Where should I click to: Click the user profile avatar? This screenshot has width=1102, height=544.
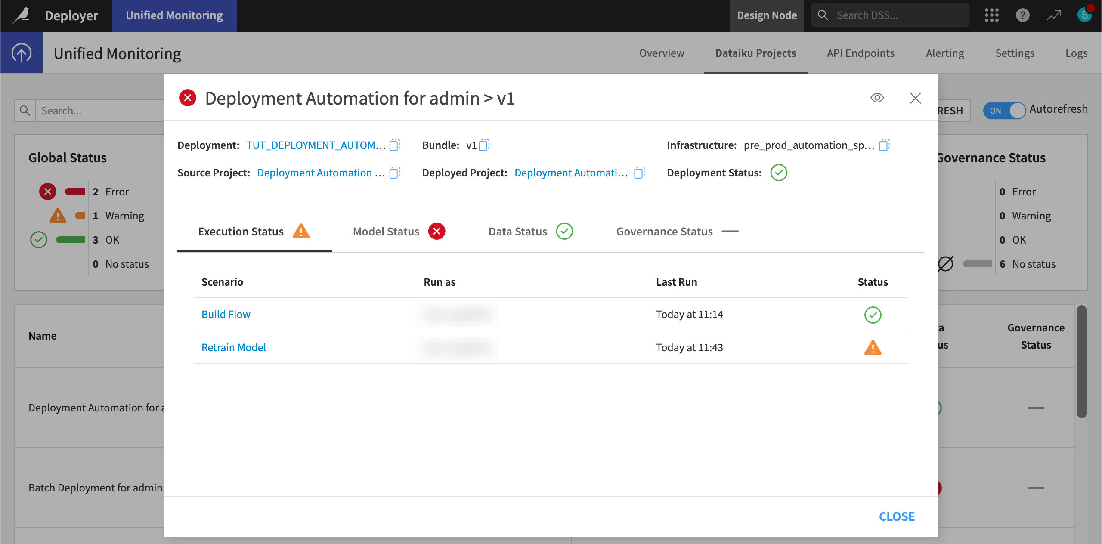pyautogui.click(x=1084, y=15)
